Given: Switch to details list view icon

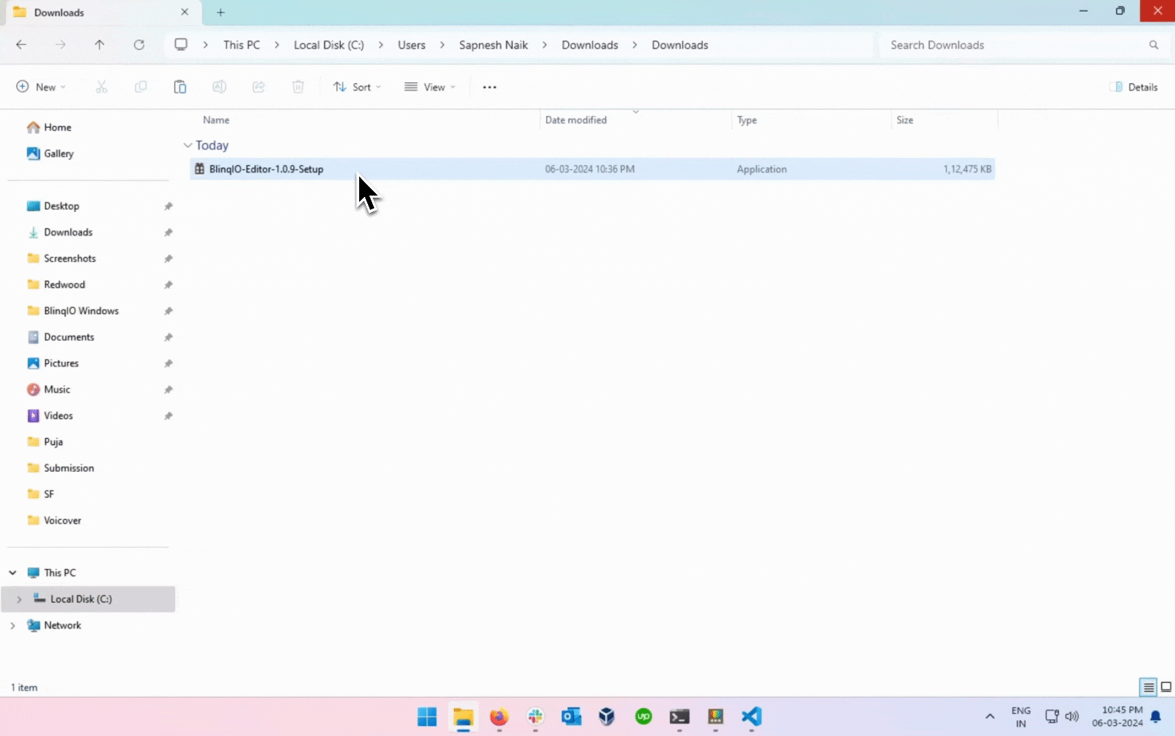Looking at the screenshot, I should tap(1148, 687).
